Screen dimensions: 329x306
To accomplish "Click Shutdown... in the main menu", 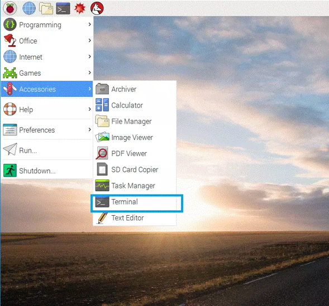I will tap(47, 171).
